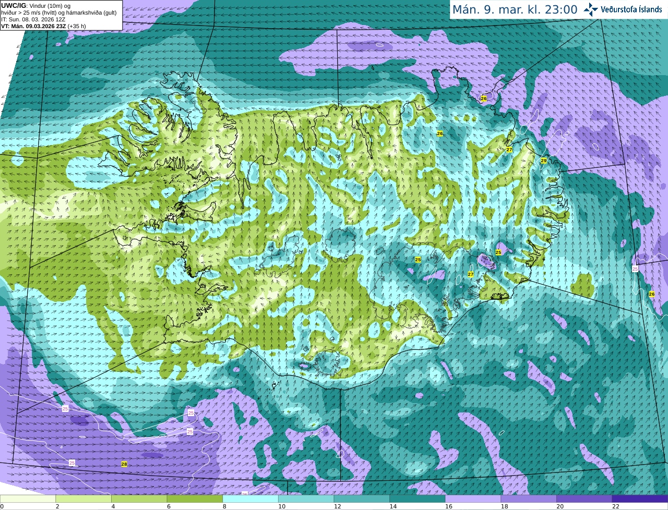Pick the legend swatch between 20 and 22
The image size is (668, 510).
[x=584, y=499]
